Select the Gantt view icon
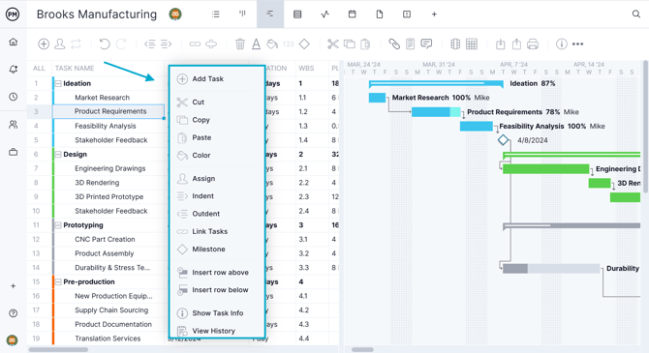Image resolution: width=649 pixels, height=353 pixels. [270, 15]
